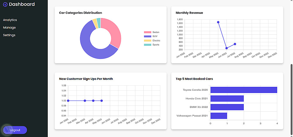This screenshot has height=137, width=293.
Task: Click the page vertical scrollbar thumb
Action: (x=291, y=99)
